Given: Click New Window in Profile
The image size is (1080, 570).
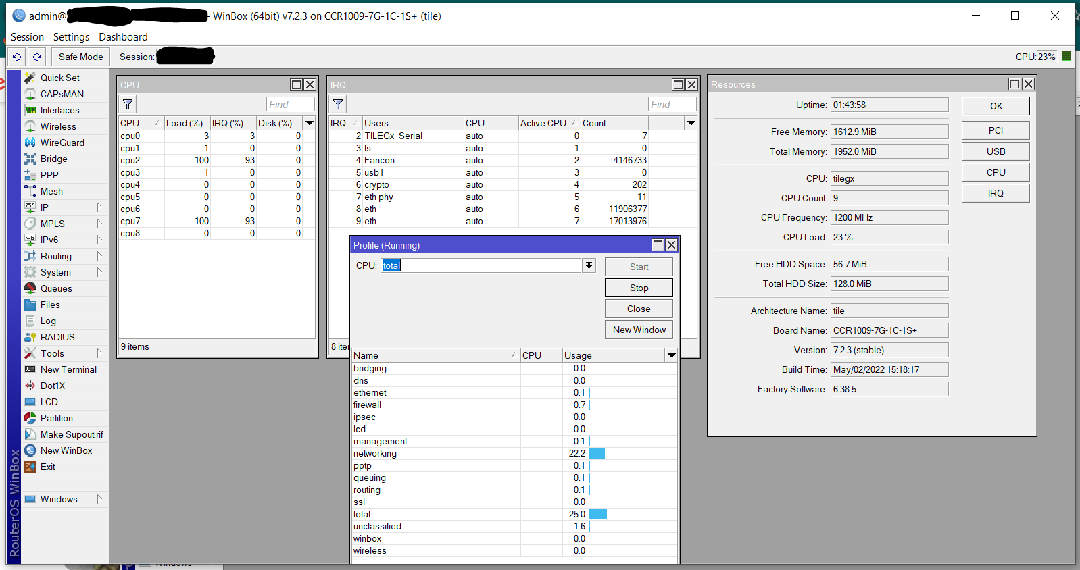Looking at the screenshot, I should coord(639,330).
